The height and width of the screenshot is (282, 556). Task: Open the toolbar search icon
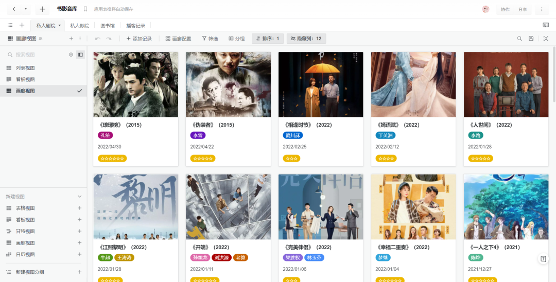[519, 39]
